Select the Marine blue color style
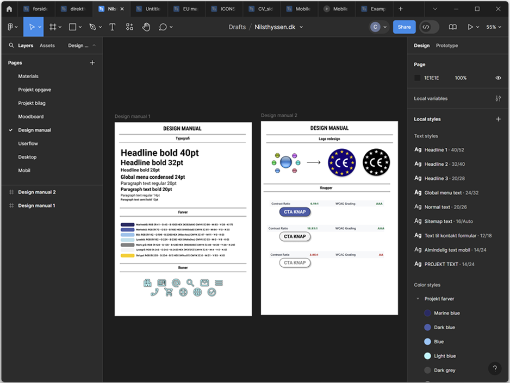Screen dimensions: 510x383 (446, 313)
